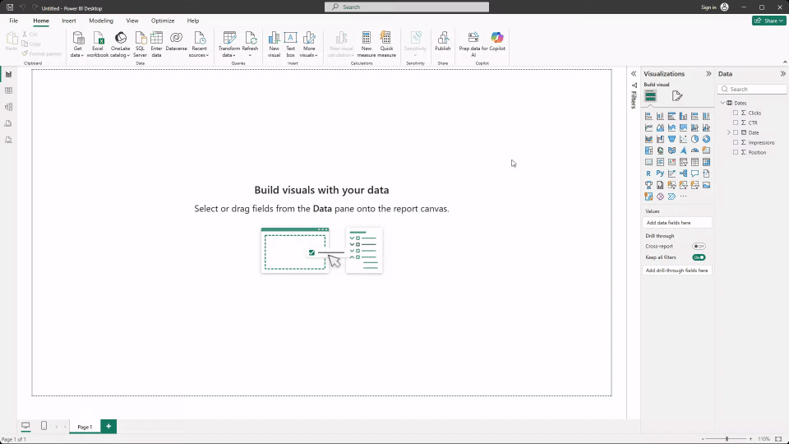Expand the Filters pane
Viewport: 789px width, 444px height.
tap(634, 73)
